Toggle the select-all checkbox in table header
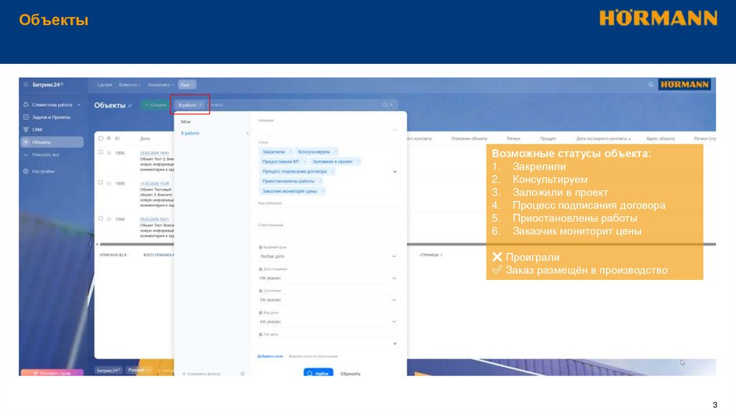Screen dimensions: 736x412 [101, 139]
